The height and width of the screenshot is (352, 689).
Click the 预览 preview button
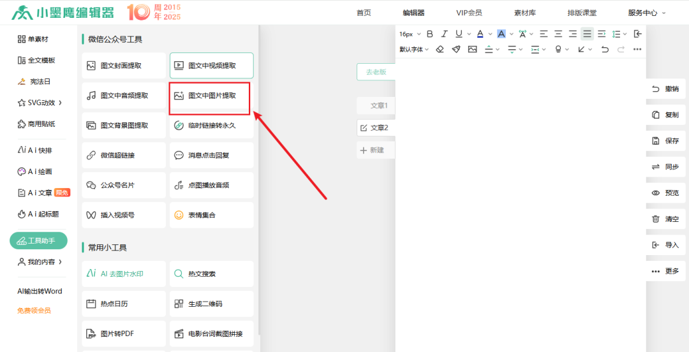click(x=665, y=193)
